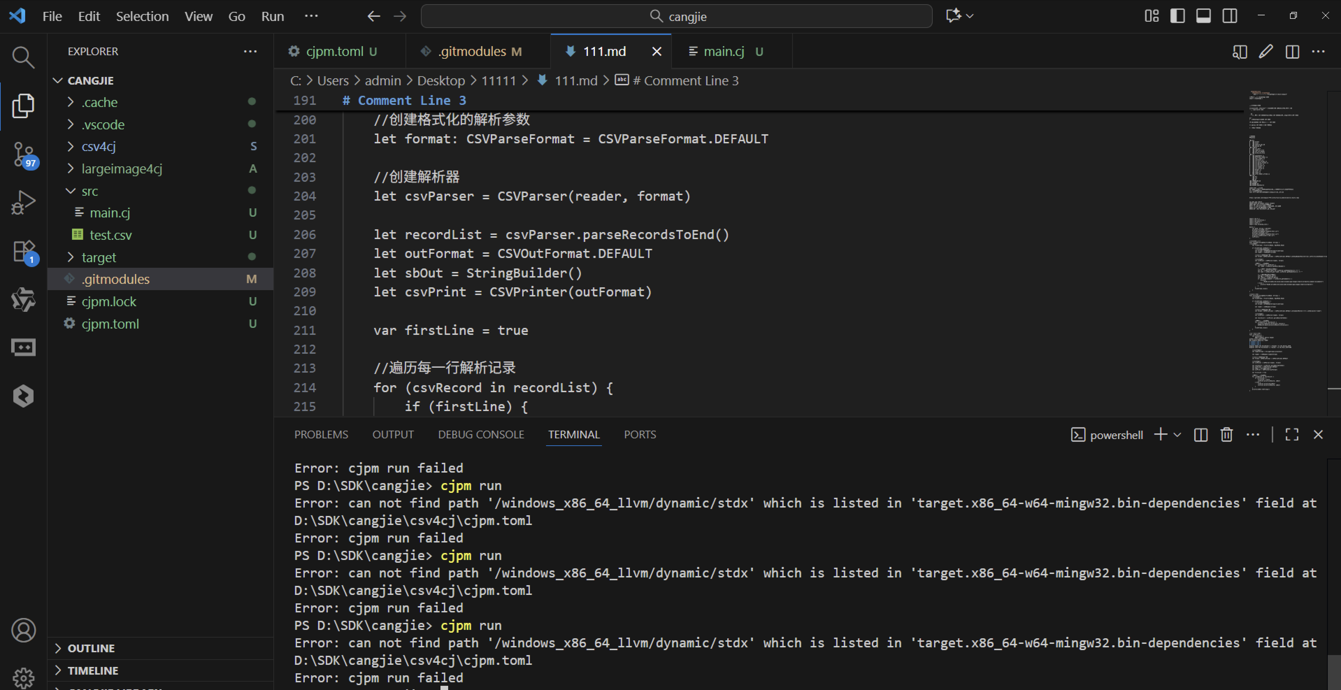Kill terminal with the trash icon
The width and height of the screenshot is (1341, 690).
click(1226, 434)
